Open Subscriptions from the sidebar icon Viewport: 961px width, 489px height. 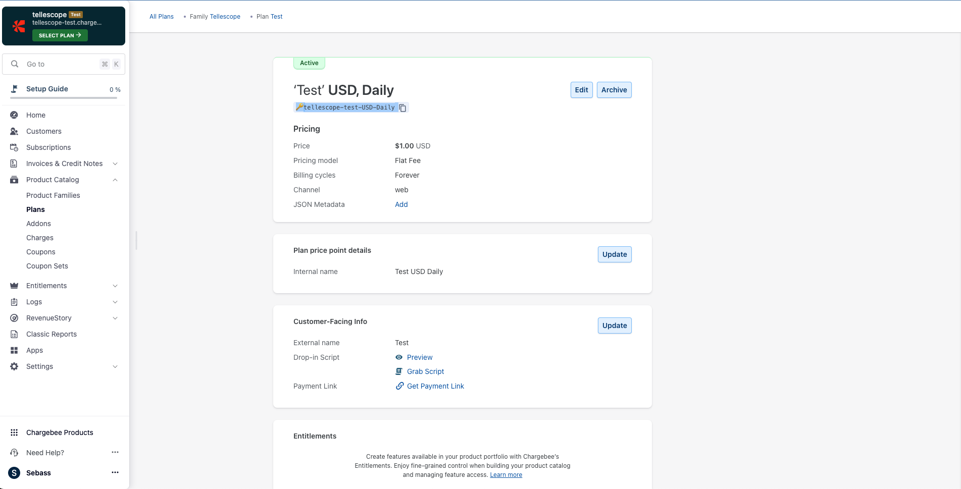(x=14, y=147)
